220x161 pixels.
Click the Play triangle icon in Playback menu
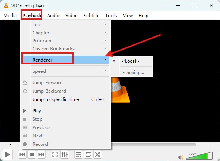[x=25, y=111]
